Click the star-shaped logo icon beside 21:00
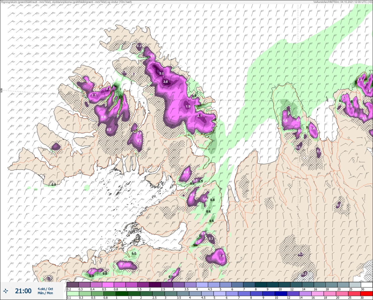The image size is (373, 300). click(x=6, y=291)
